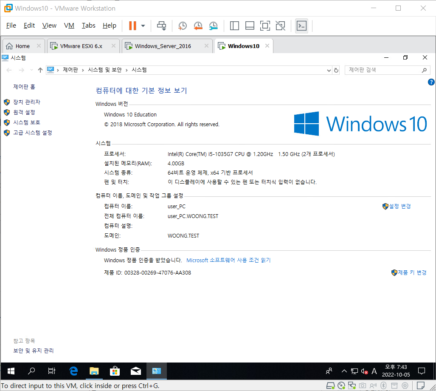
Task: Close the Windows10 tab
Action: click(267, 45)
